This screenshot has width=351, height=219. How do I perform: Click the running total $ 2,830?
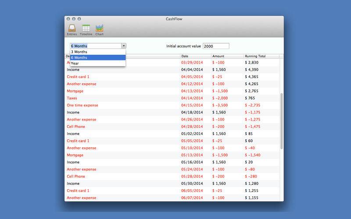pyautogui.click(x=251, y=63)
